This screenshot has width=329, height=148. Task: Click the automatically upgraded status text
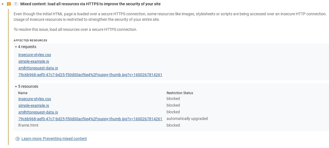pos(187,119)
